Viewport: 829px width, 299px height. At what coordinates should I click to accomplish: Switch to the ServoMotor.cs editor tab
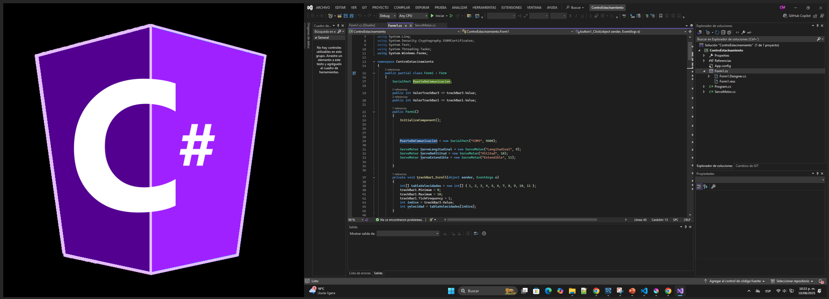click(x=425, y=25)
